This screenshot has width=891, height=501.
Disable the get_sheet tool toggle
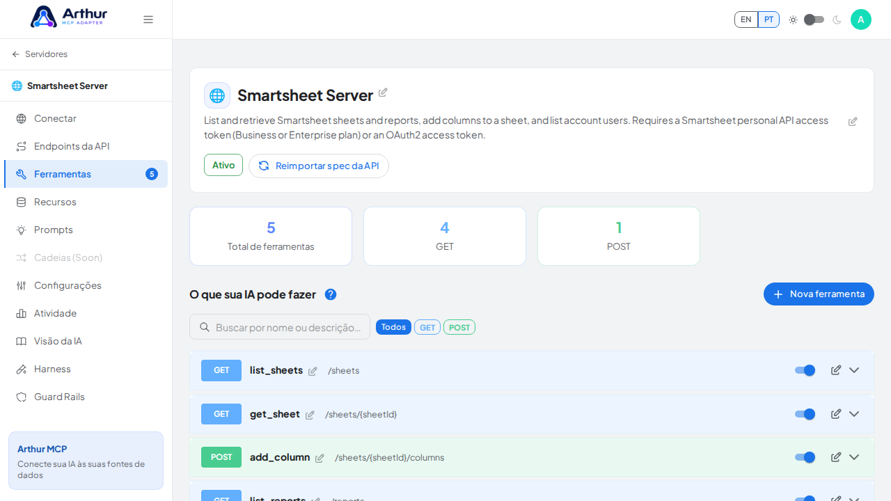[805, 414]
